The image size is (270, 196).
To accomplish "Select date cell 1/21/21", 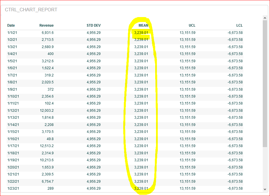I will [x=13, y=174].
